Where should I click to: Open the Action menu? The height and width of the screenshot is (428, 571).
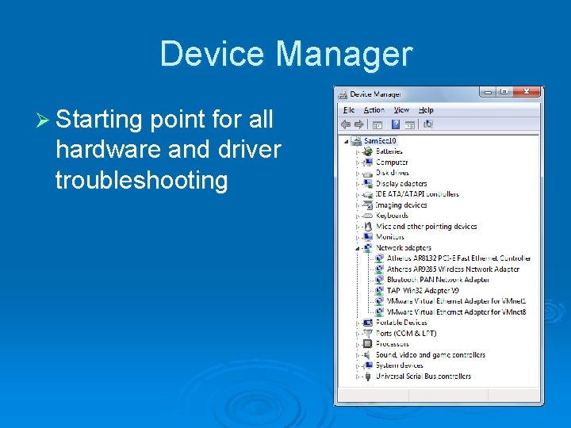pyautogui.click(x=374, y=110)
